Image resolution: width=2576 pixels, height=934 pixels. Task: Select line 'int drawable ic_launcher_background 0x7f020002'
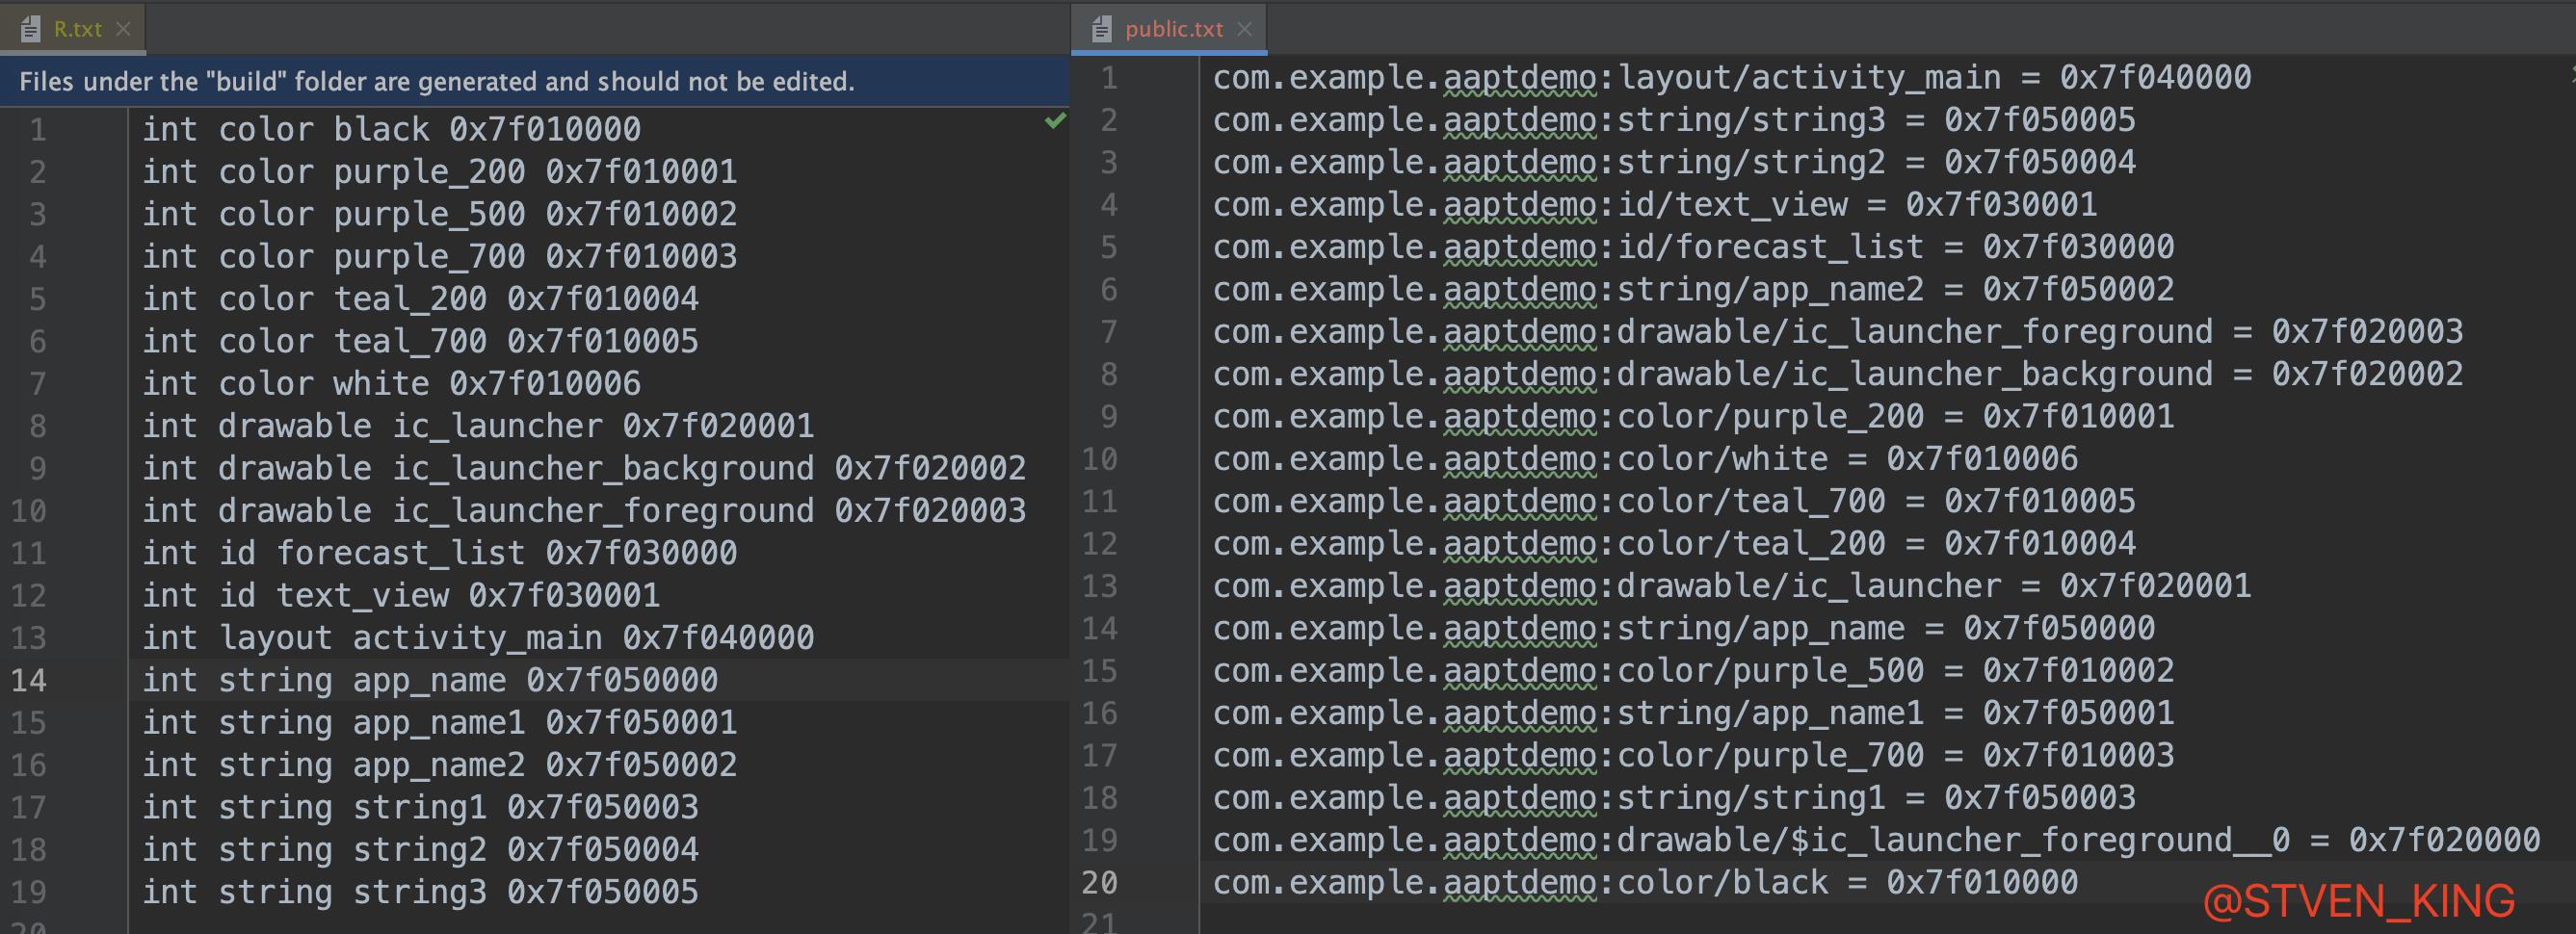pyautogui.click(x=584, y=468)
